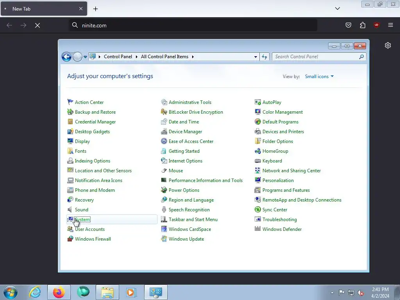Open the User Accounts link
The height and width of the screenshot is (300, 400).
click(x=90, y=229)
